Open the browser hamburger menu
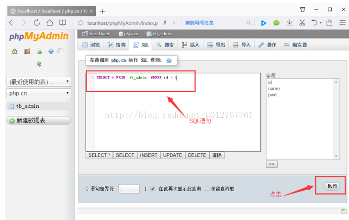Screen dimensions: 349x220 342,23
